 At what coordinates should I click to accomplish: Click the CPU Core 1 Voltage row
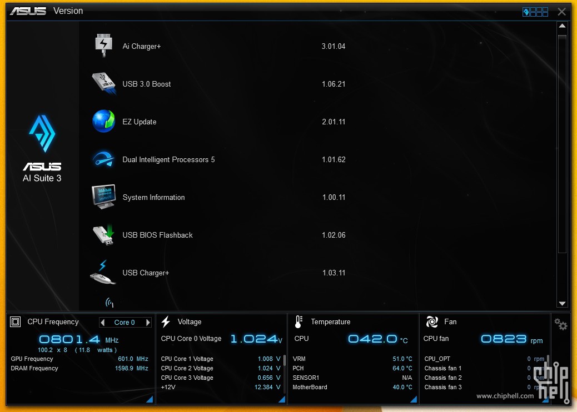(221, 359)
